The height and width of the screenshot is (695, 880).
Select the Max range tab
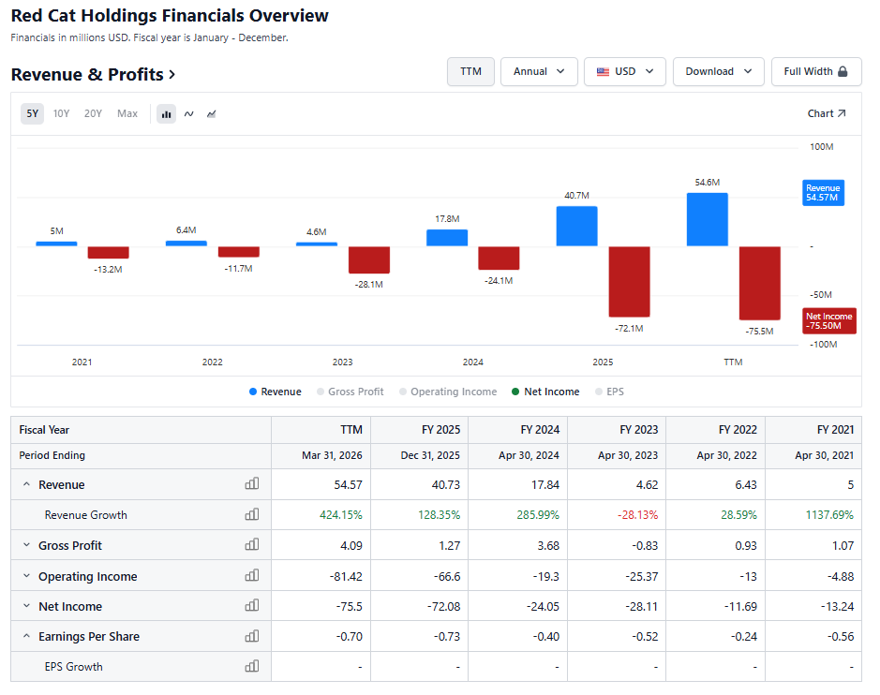coord(127,114)
